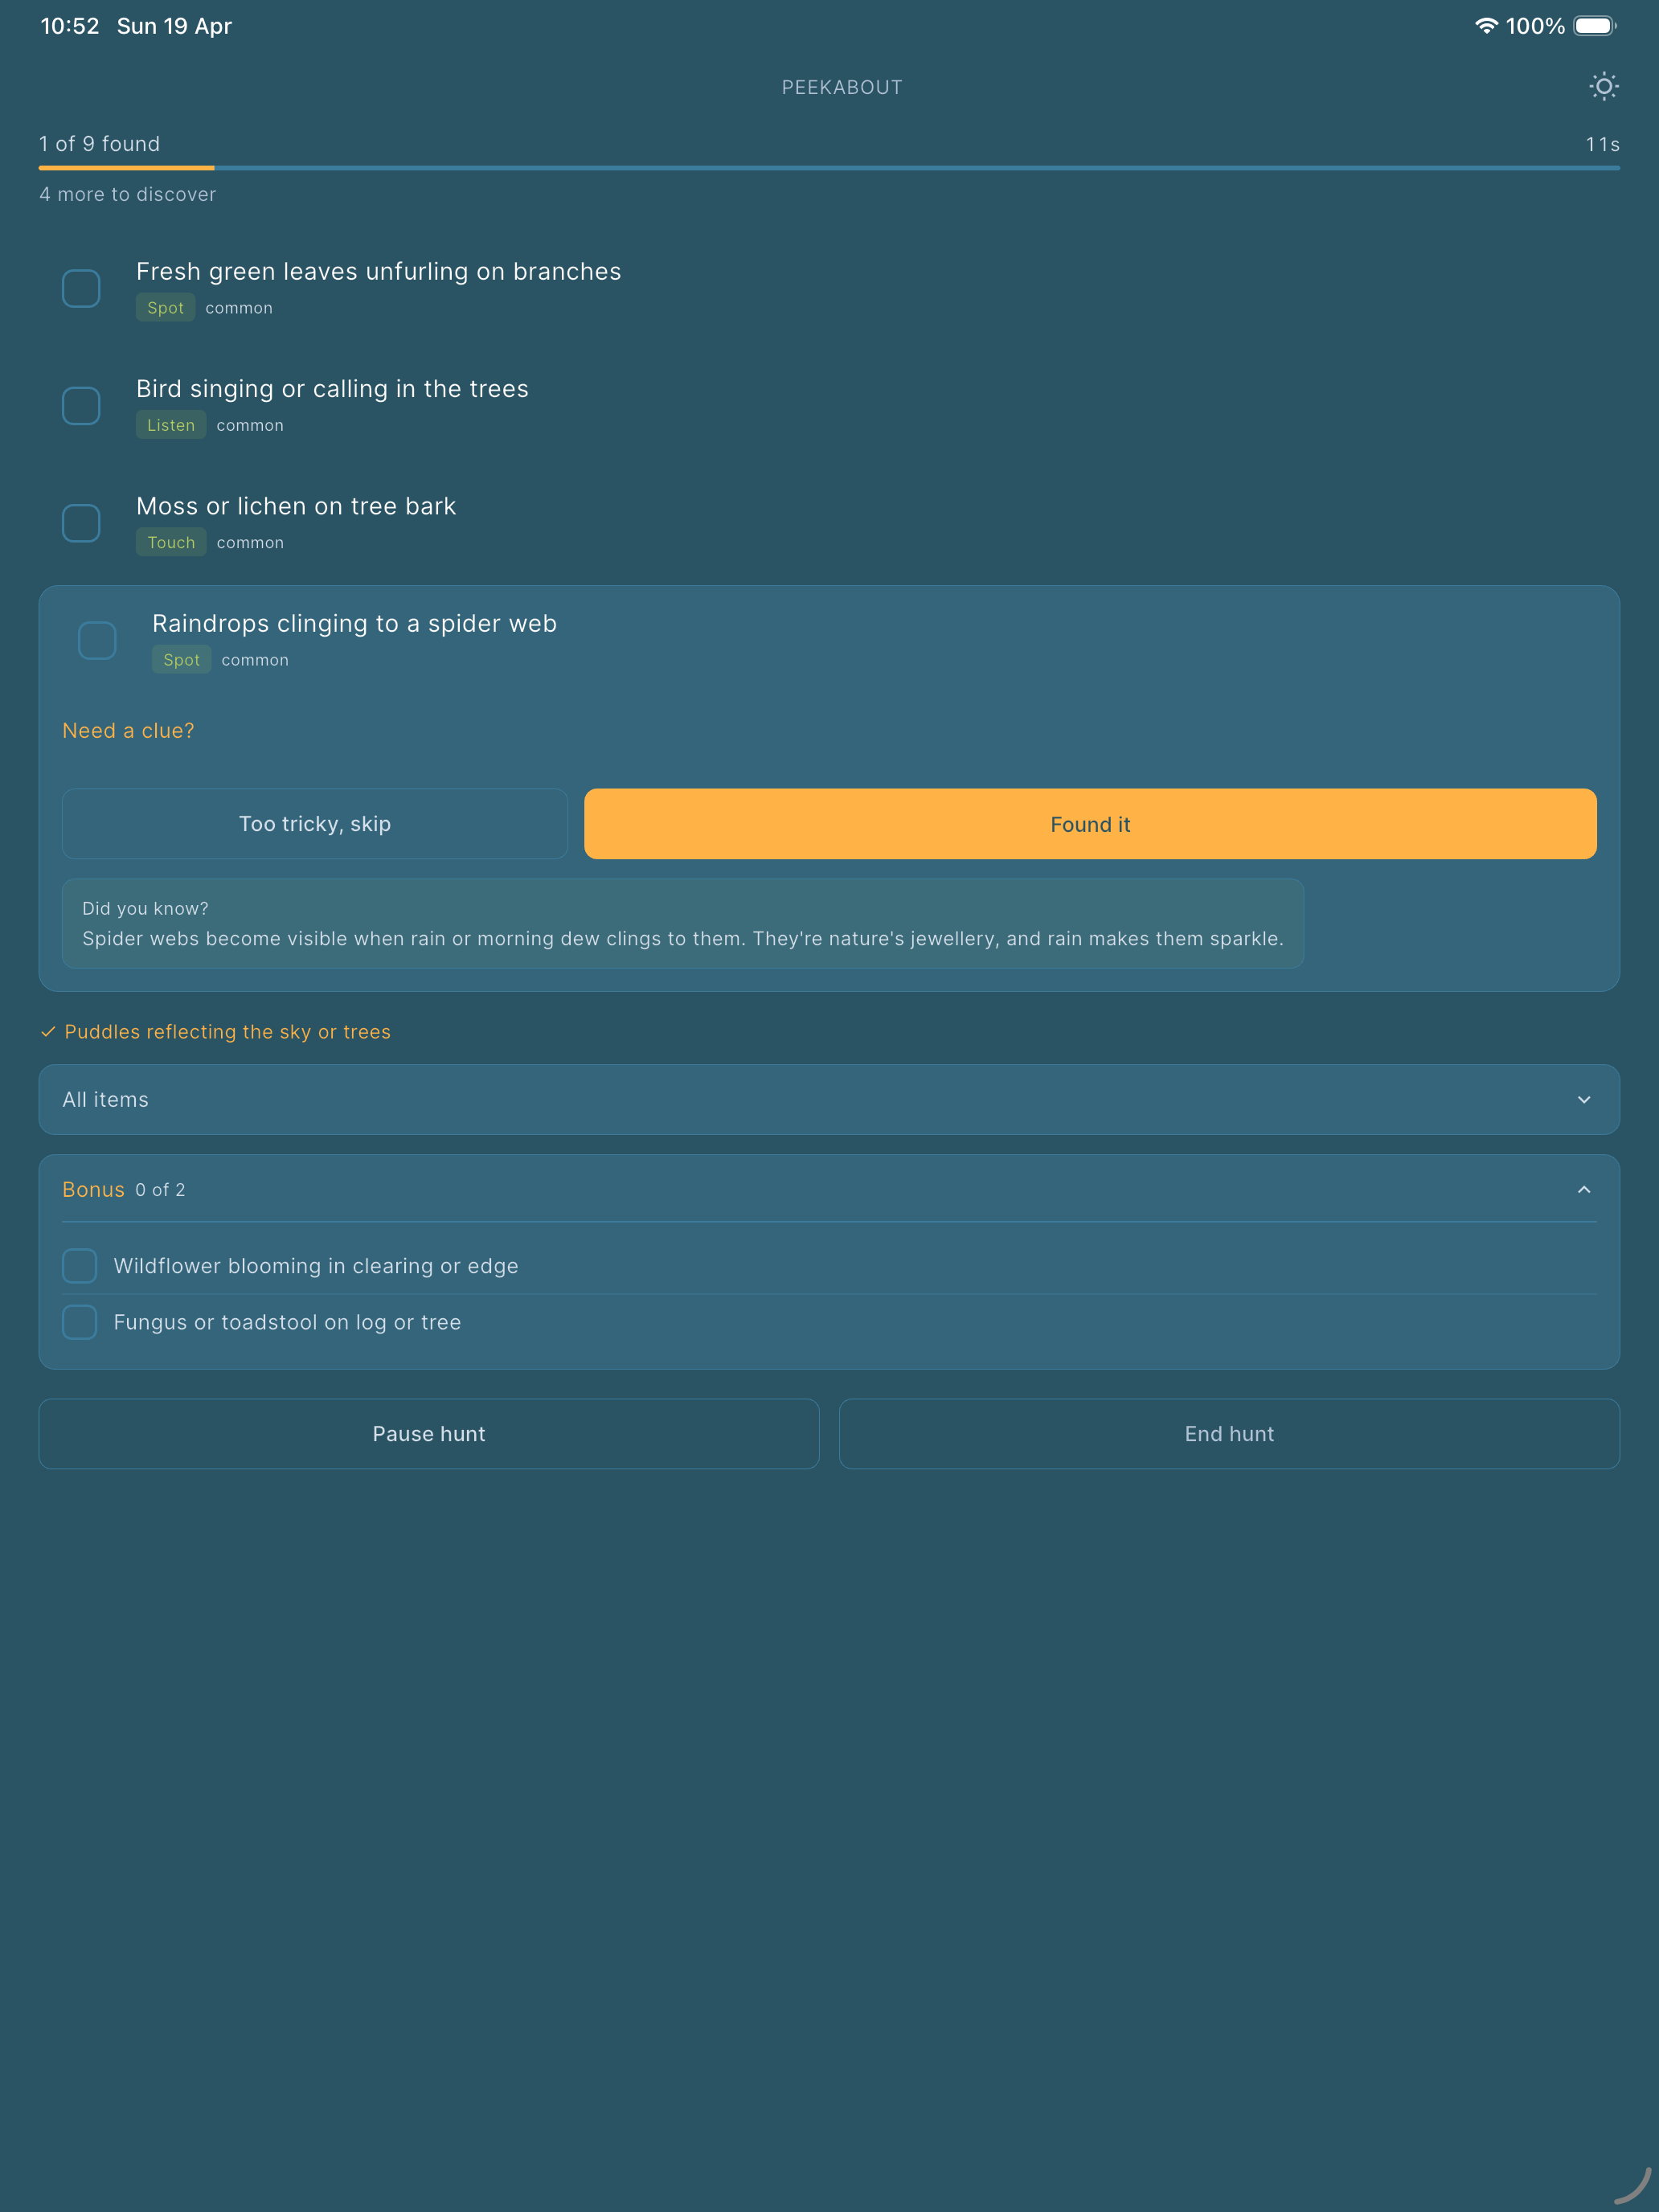This screenshot has width=1659, height=2212.
Task: Check Fungus or toadstool on log bonus
Action: pyautogui.click(x=80, y=1322)
